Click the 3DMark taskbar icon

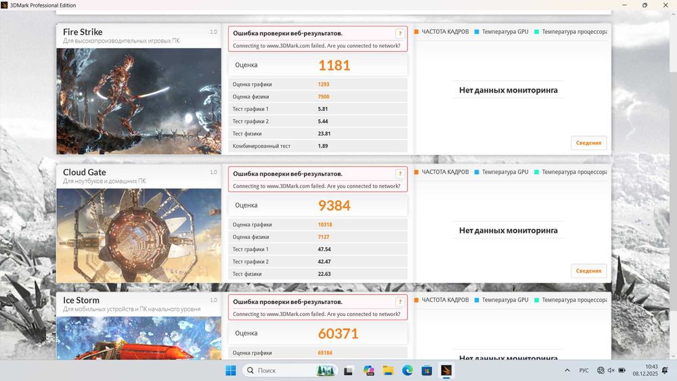tap(446, 370)
